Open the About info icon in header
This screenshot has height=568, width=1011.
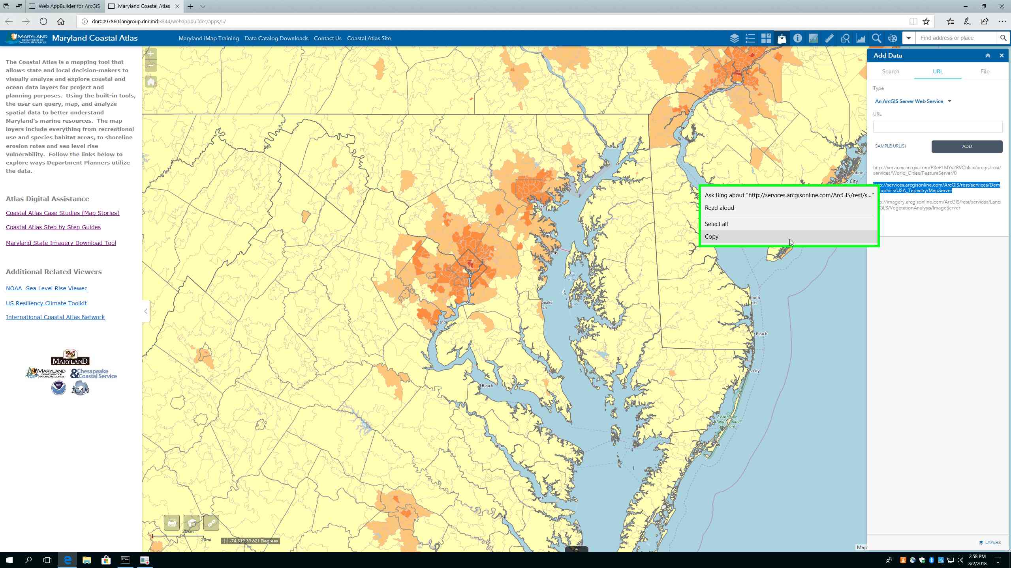tap(797, 38)
